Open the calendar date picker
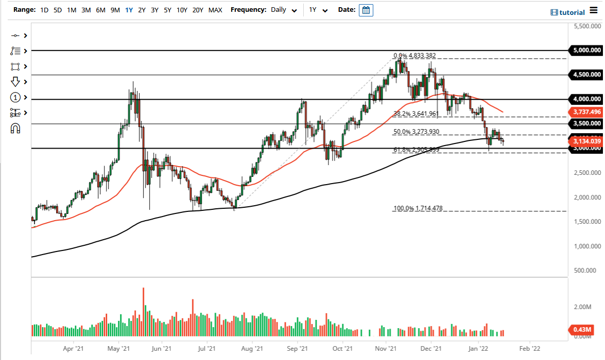Image resolution: width=605 pixels, height=360 pixels. (x=366, y=10)
